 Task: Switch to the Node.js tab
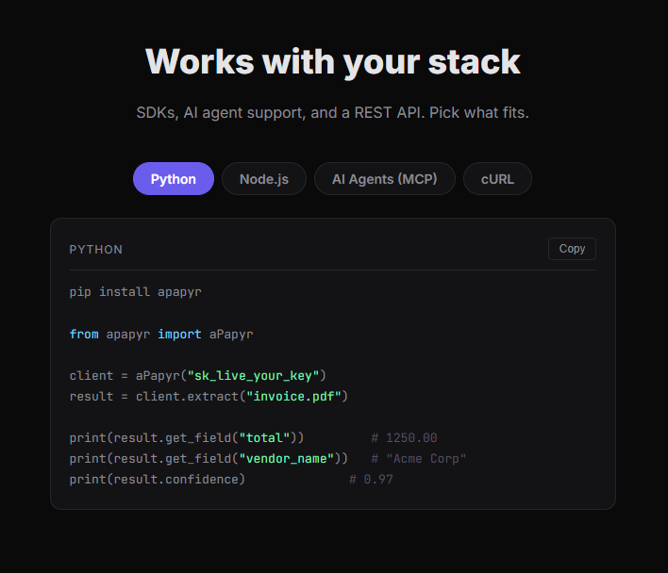coord(264,179)
